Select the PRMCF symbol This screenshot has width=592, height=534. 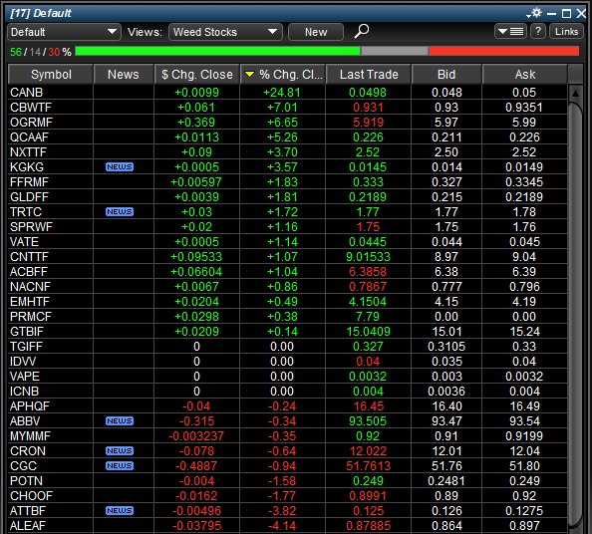pyautogui.click(x=31, y=316)
